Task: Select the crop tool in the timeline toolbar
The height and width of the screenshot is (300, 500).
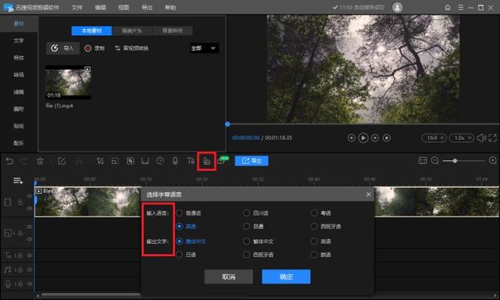Action: coord(100,161)
